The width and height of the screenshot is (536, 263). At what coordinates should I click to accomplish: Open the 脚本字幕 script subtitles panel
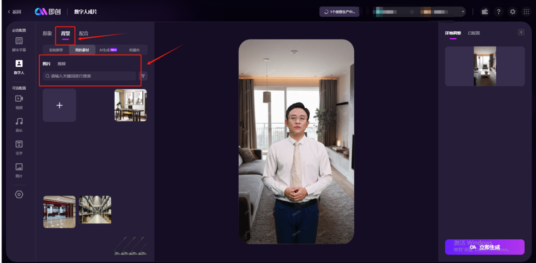click(19, 44)
